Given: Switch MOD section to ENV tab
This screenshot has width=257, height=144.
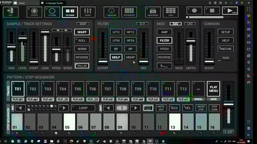Looking at the screenshot, I should [x=175, y=24].
